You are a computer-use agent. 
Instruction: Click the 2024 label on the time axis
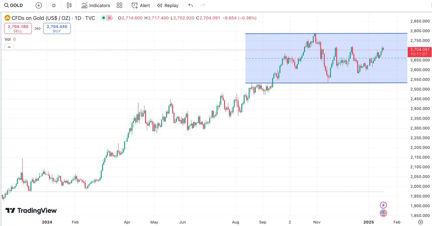[47, 222]
